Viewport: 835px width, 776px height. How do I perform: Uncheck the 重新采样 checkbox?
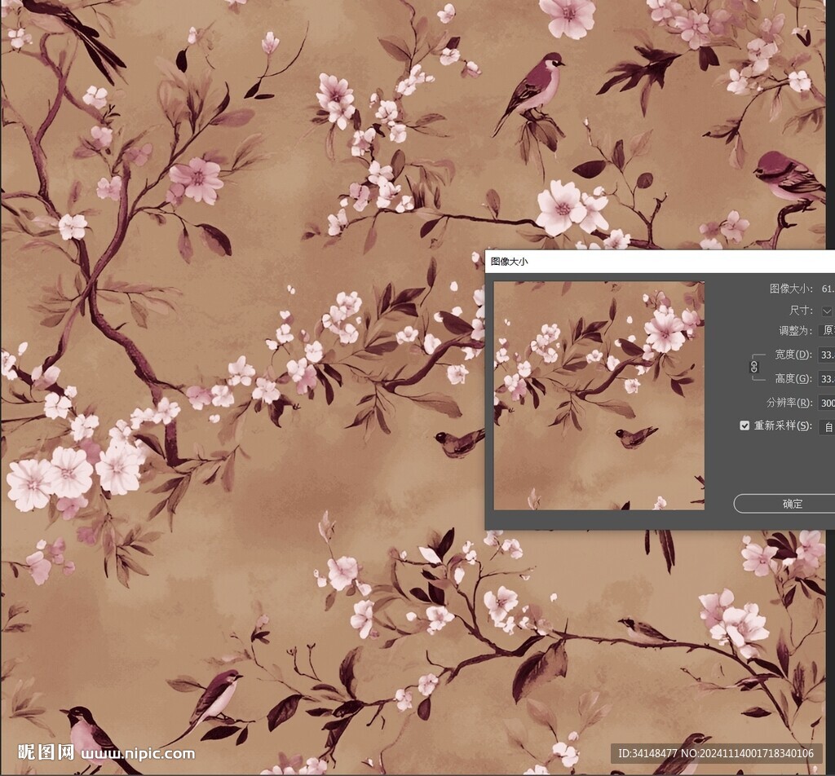coord(744,425)
